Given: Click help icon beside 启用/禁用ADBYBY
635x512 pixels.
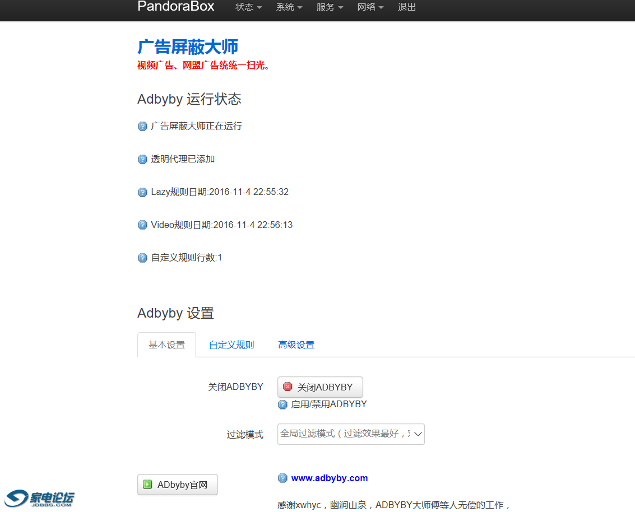Looking at the screenshot, I should [282, 404].
